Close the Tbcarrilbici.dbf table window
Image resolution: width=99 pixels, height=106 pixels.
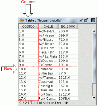point(93,20)
